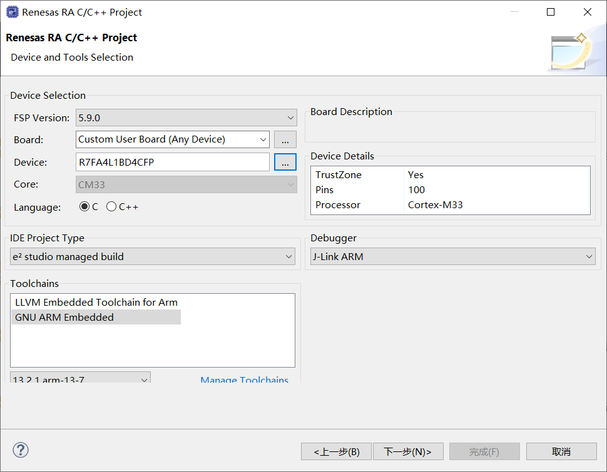Click the 上一步(B) back button
Image resolution: width=607 pixels, height=472 pixels.
[336, 451]
